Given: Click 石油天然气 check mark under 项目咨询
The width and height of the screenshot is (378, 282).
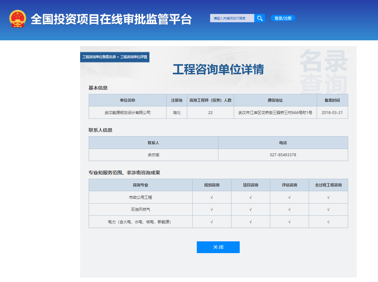Looking at the screenshot, I should click(251, 209).
